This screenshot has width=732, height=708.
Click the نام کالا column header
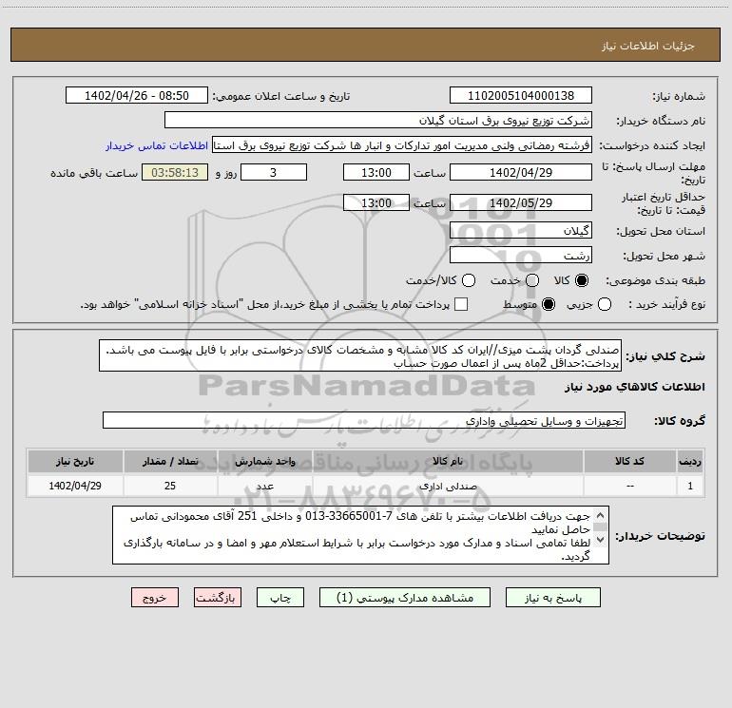tap(447, 461)
